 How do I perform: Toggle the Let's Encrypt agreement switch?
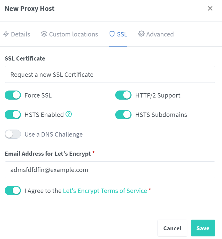[x=13, y=191]
